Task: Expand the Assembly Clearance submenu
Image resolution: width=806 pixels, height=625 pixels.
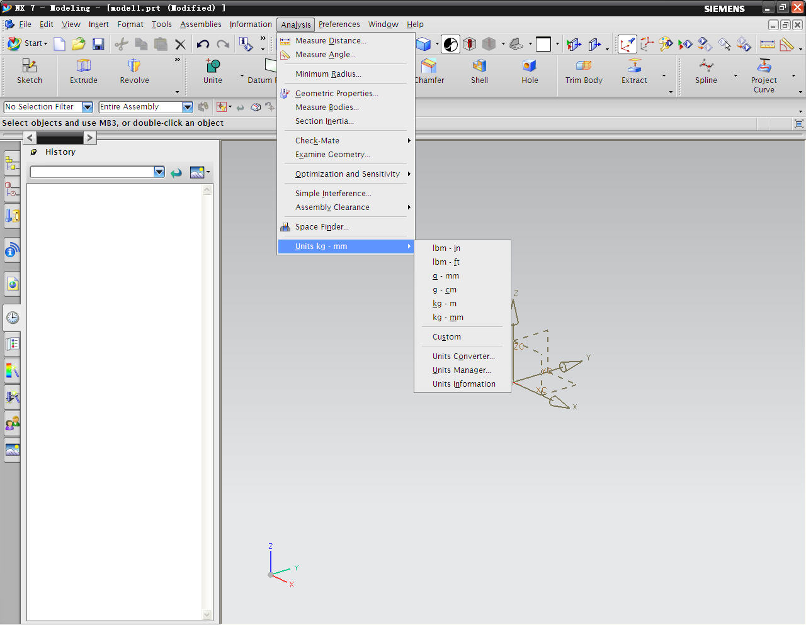Action: pyautogui.click(x=345, y=207)
